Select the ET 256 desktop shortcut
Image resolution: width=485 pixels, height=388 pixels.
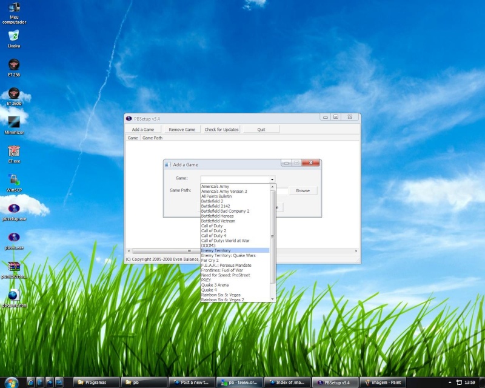pyautogui.click(x=14, y=68)
